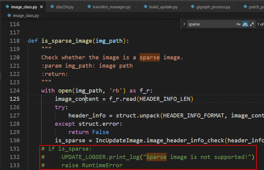Toggle Use Regular Expression in find widget
The width and height of the screenshot is (264, 170).
(x=252, y=24)
